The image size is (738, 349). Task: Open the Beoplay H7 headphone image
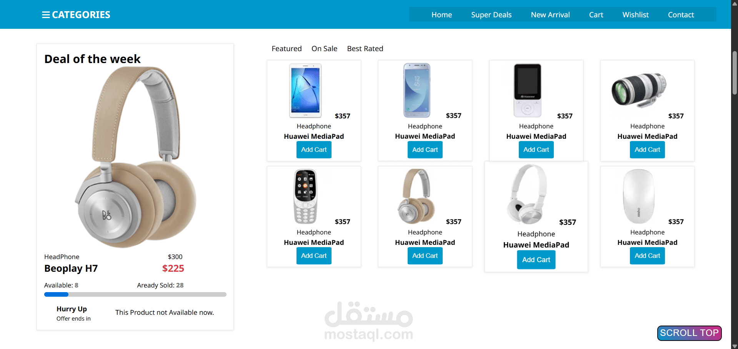point(135,157)
